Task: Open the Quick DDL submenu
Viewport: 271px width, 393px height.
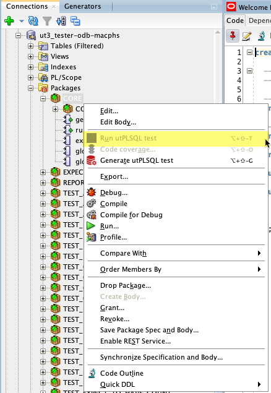Action: pos(176,384)
